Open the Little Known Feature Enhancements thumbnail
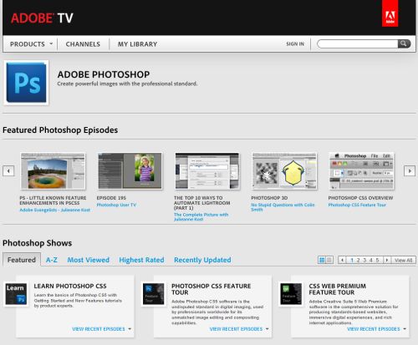This screenshot has width=418, height=345. coord(53,171)
